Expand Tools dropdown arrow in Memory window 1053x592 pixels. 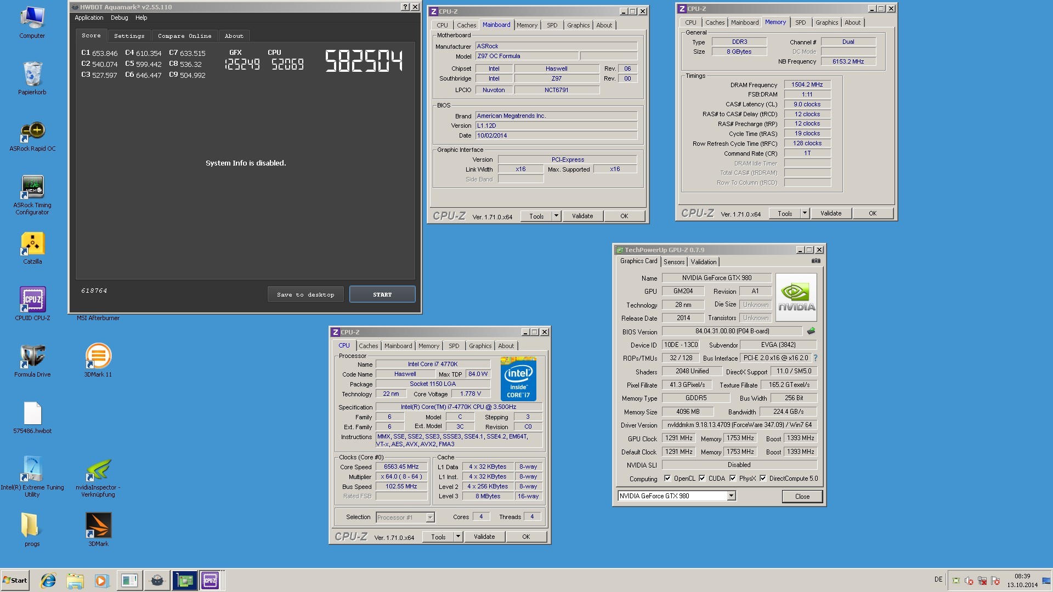pyautogui.click(x=805, y=213)
